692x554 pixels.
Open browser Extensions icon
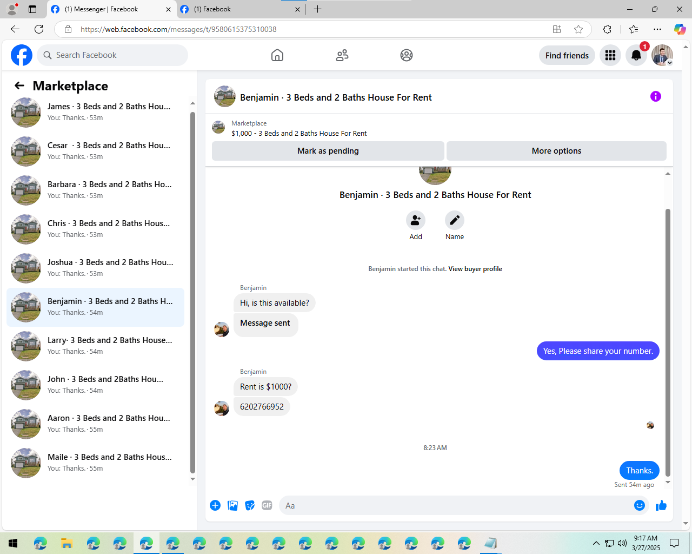click(x=607, y=29)
